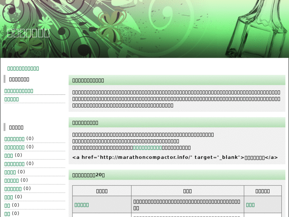Open the topmost category link marked (0)
This screenshot has width=289, height=217.
pyautogui.click(x=14, y=139)
